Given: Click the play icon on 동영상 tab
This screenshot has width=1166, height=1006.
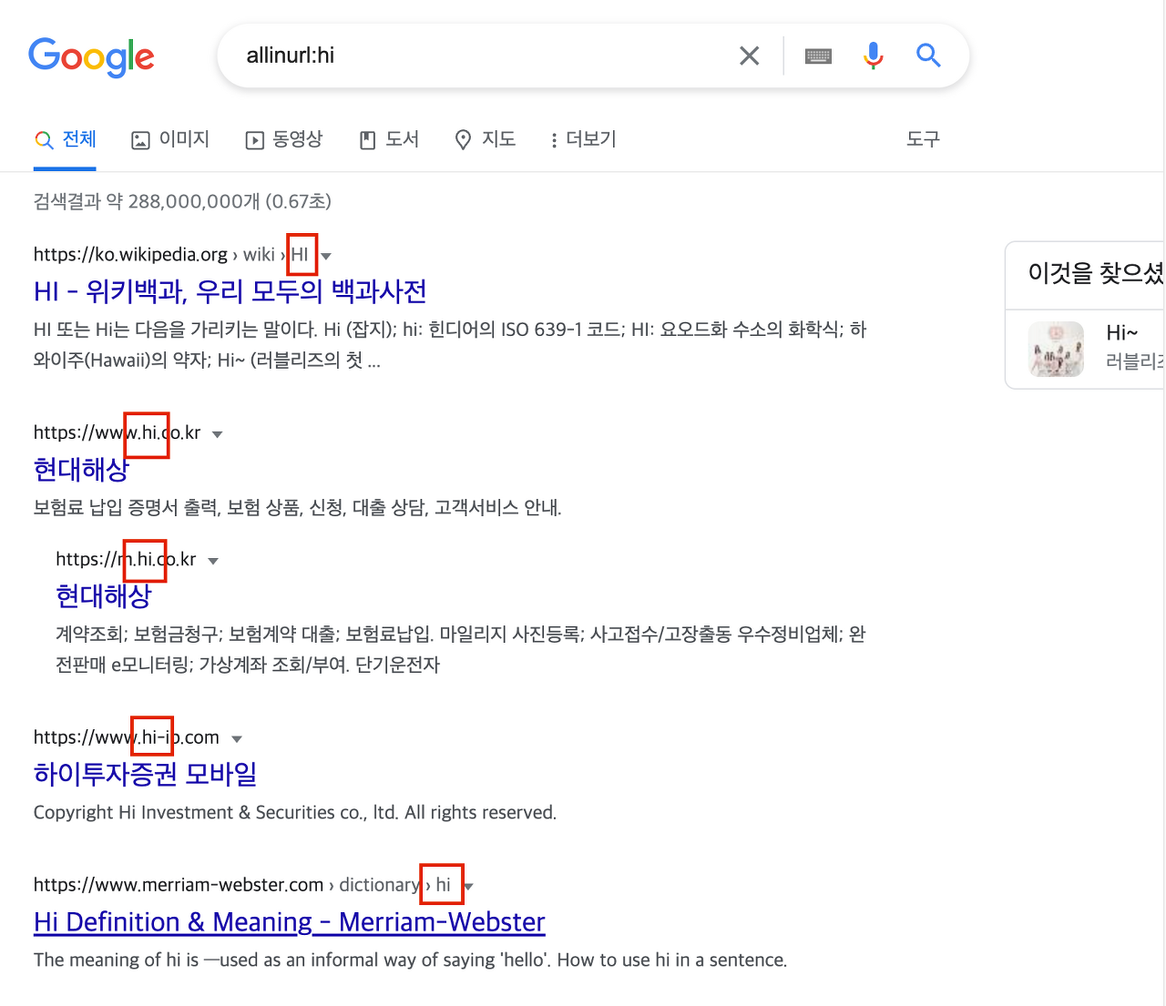Looking at the screenshot, I should [x=254, y=140].
